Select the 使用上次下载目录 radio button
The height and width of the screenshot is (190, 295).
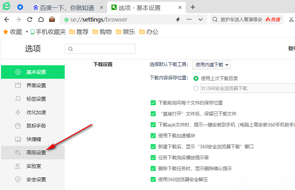196,78
